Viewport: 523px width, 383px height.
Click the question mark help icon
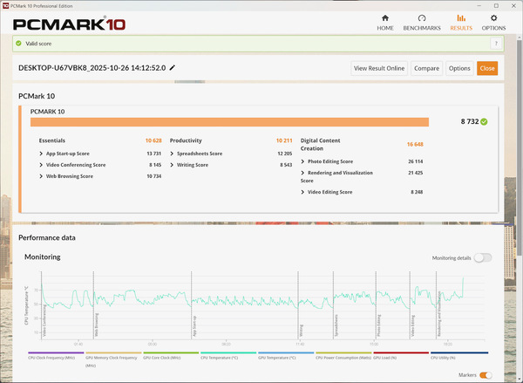pos(496,44)
